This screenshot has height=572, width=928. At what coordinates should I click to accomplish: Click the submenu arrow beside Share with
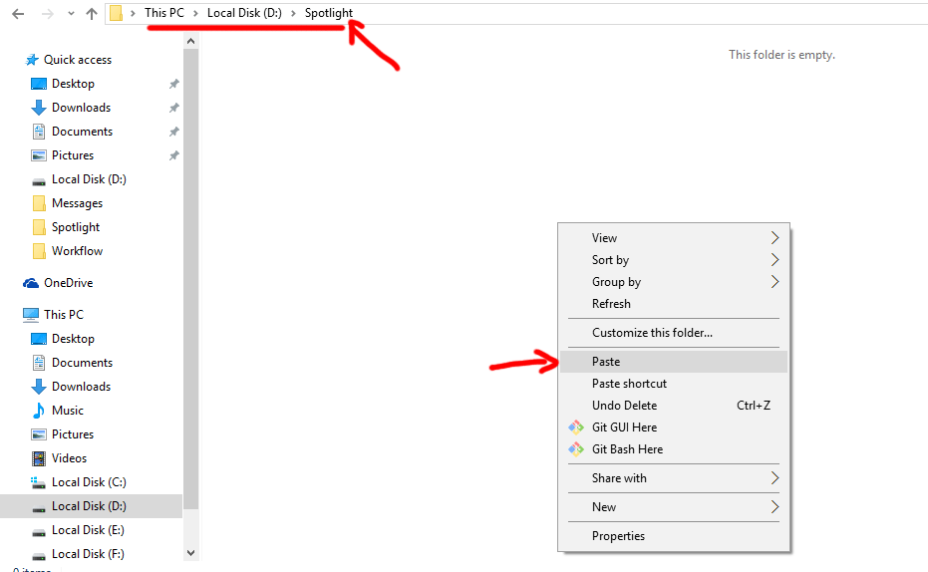(x=774, y=478)
